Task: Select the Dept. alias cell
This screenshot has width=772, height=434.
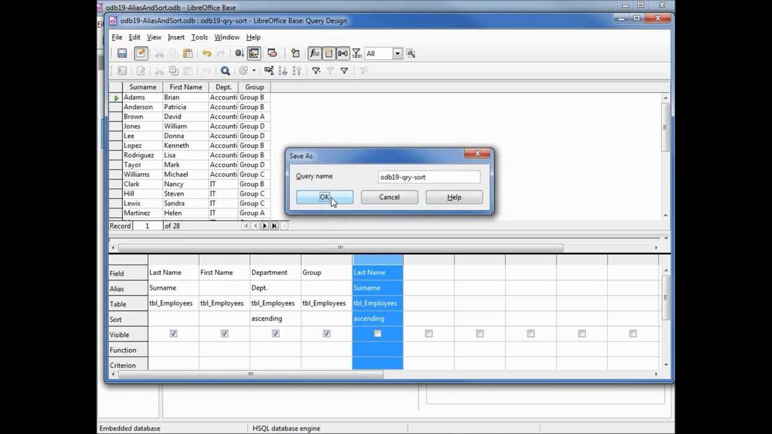Action: (275, 288)
